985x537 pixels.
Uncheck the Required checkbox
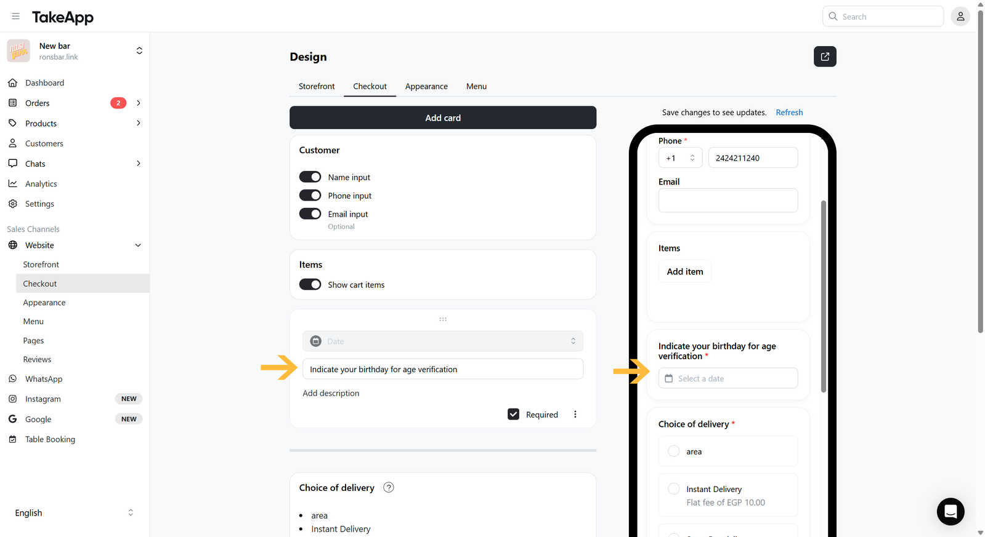pyautogui.click(x=514, y=415)
